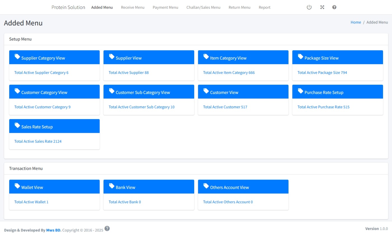Open the Payment Menu
Viewport: 392px width, 237px height.
point(165,7)
